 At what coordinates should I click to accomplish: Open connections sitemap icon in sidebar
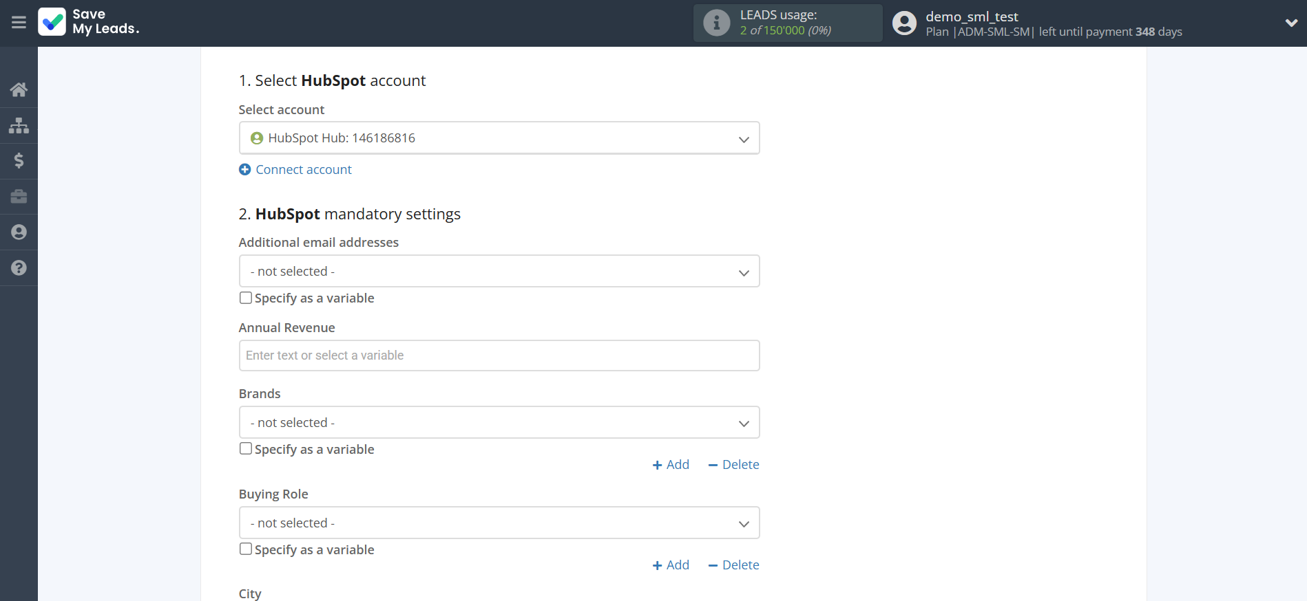pos(19,125)
